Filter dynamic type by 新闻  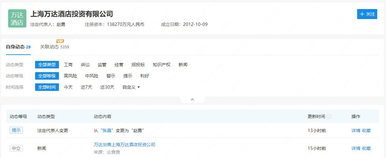183,65
